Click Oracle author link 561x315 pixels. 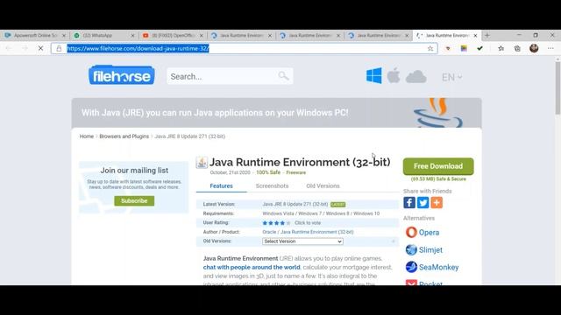pyautogui.click(x=269, y=232)
